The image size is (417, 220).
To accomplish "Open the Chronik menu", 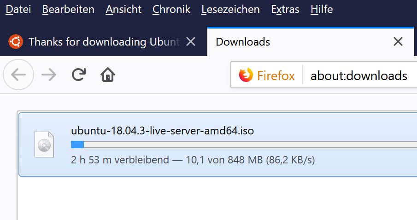I will point(171,10).
